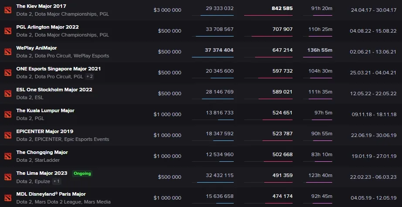Image resolution: width=402 pixels, height=207 pixels.
Task: Click date range 04.05.19 - 12.05.19
Action: click(374, 198)
